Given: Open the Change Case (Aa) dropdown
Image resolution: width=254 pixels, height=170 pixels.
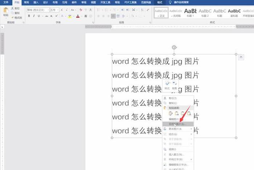Looking at the screenshot, I should point(73,10).
